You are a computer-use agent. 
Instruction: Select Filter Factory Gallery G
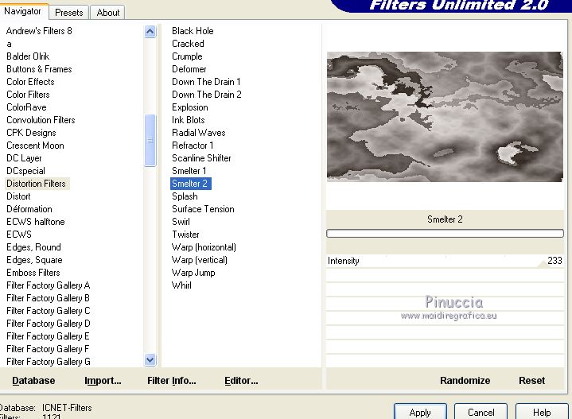coord(49,362)
